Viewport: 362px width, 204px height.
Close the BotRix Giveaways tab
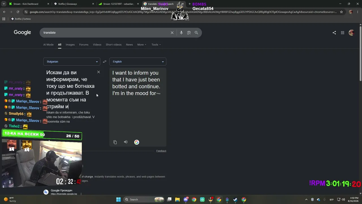point(93,4)
